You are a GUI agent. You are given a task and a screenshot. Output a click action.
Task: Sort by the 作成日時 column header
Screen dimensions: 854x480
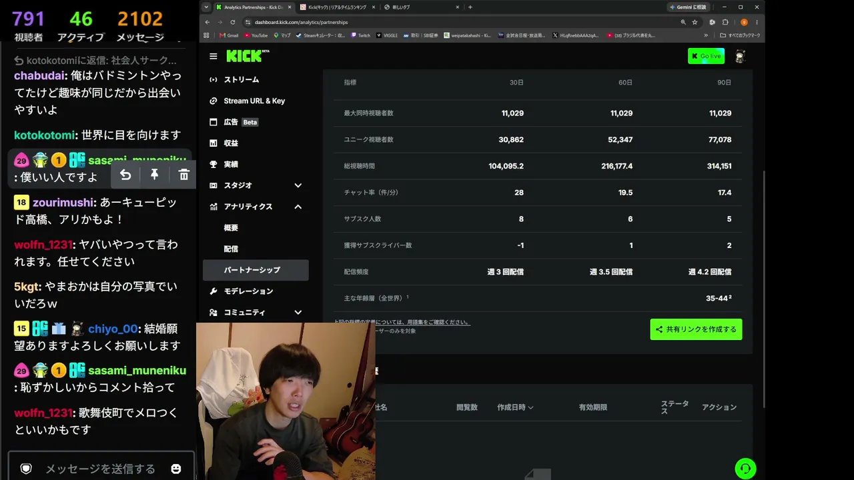click(515, 407)
